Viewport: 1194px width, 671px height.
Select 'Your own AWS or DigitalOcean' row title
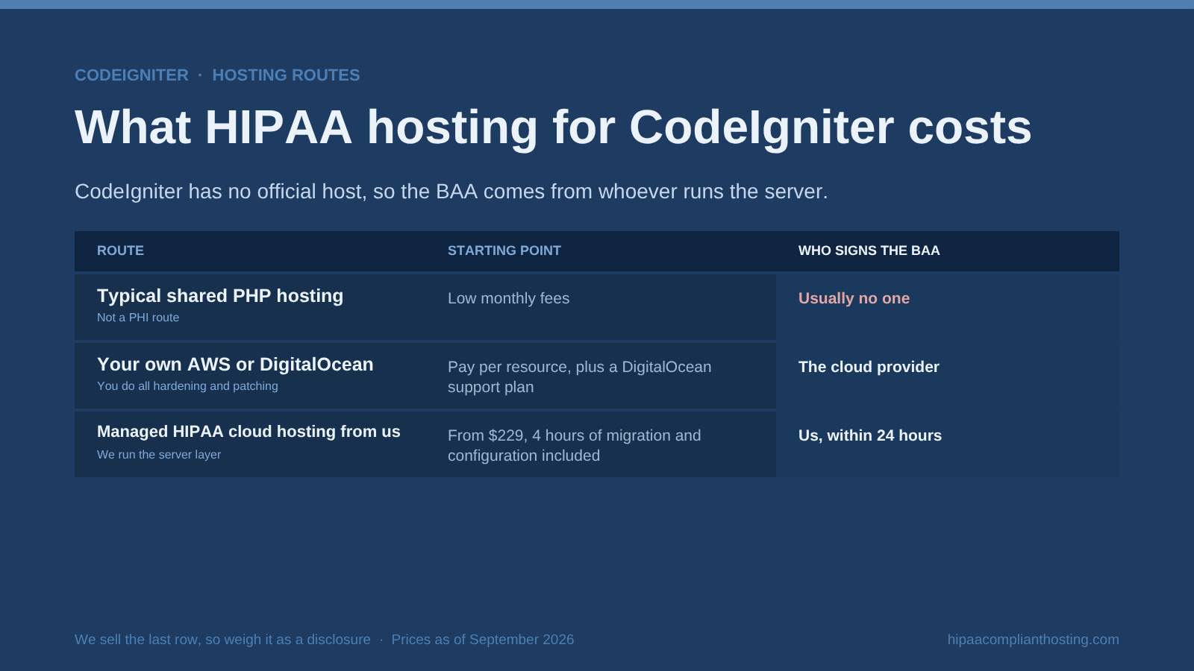tap(235, 365)
